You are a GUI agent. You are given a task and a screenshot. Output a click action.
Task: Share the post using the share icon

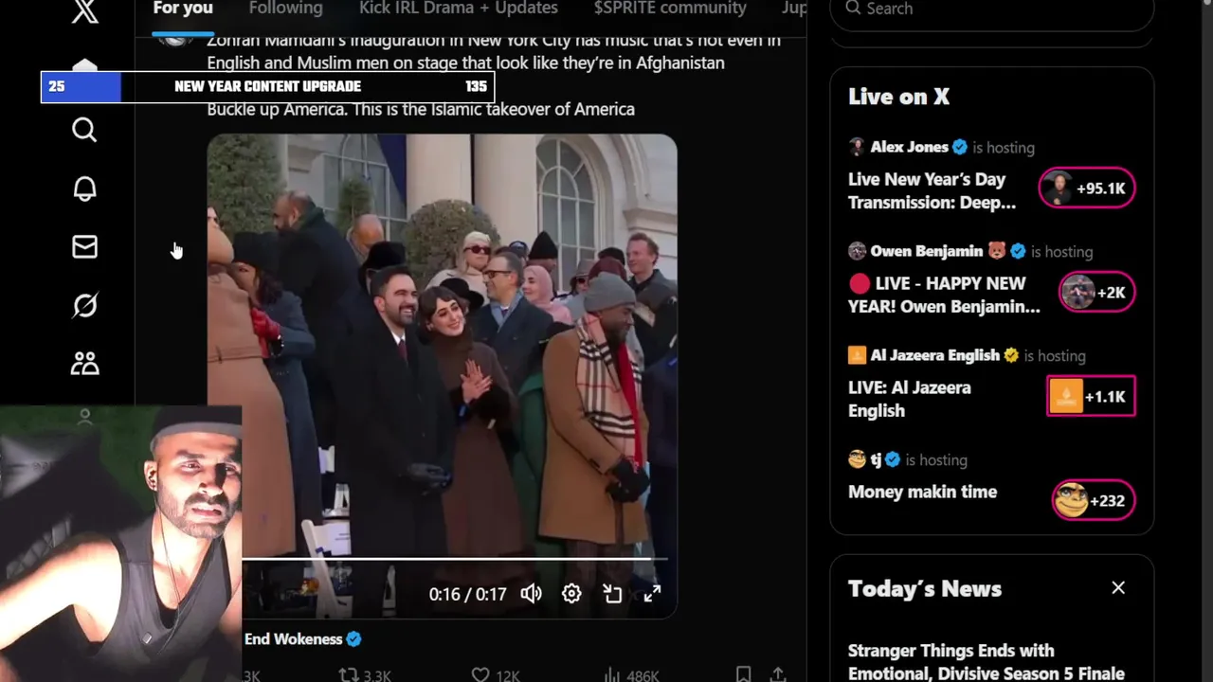(x=778, y=674)
